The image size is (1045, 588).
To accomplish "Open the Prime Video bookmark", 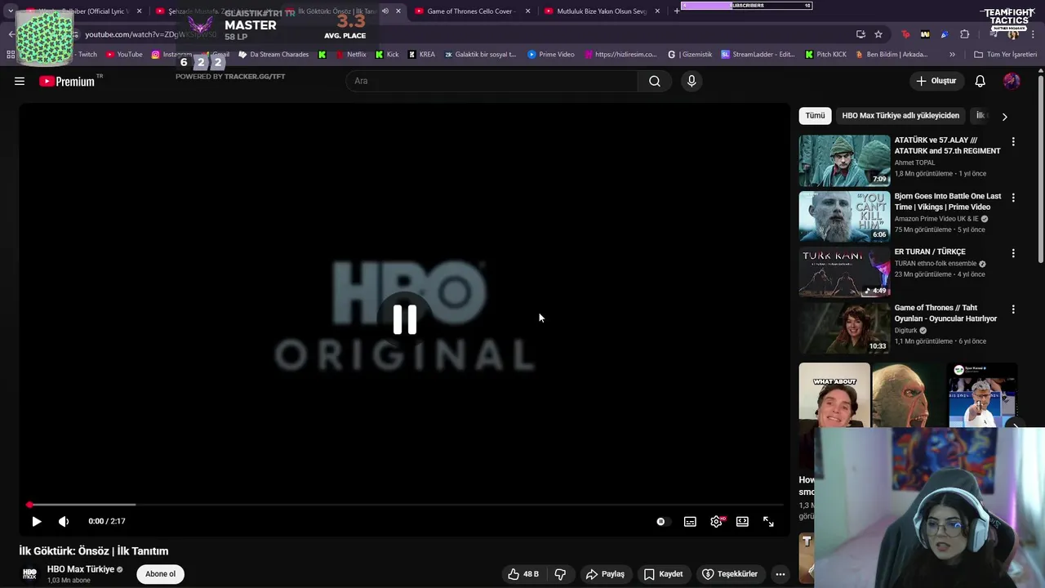I will click(551, 55).
